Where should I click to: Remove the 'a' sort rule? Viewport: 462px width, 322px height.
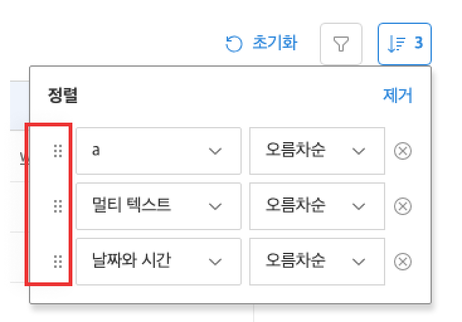tap(402, 151)
